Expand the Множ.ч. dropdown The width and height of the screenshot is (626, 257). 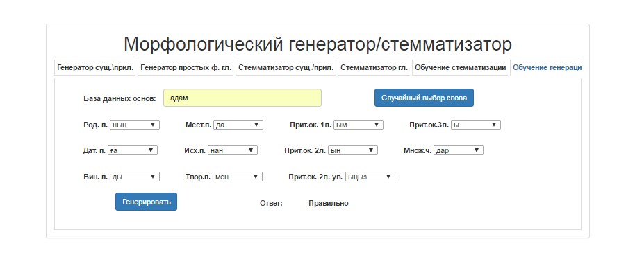[459, 150]
